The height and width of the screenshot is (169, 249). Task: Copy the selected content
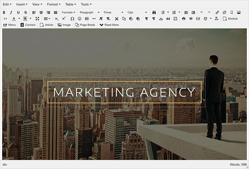click(124, 19)
